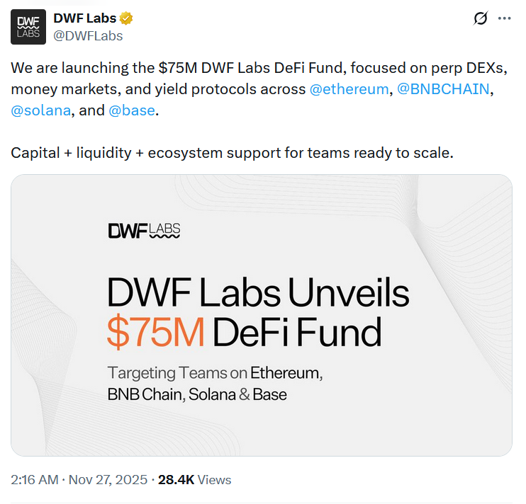Click the @base mention
The height and width of the screenshot is (504, 526).
click(131, 110)
